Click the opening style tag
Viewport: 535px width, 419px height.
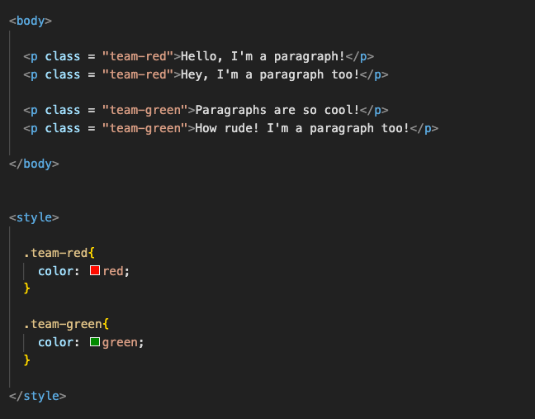pyautogui.click(x=34, y=217)
